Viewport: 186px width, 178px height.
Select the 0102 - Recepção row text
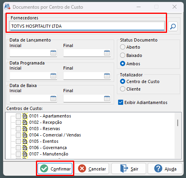(45, 122)
